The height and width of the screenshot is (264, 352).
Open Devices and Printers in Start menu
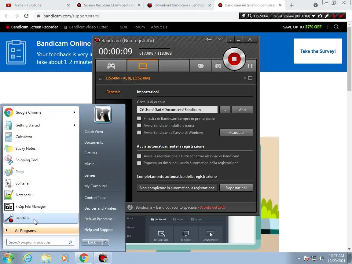click(100, 208)
